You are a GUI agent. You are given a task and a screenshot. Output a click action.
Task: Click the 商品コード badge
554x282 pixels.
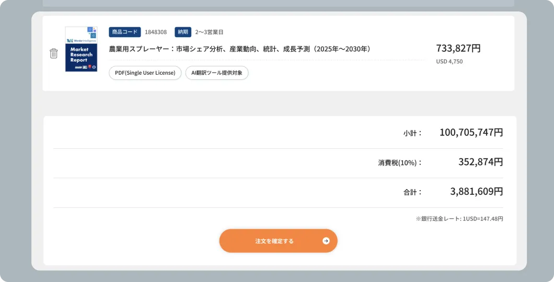[x=125, y=32]
